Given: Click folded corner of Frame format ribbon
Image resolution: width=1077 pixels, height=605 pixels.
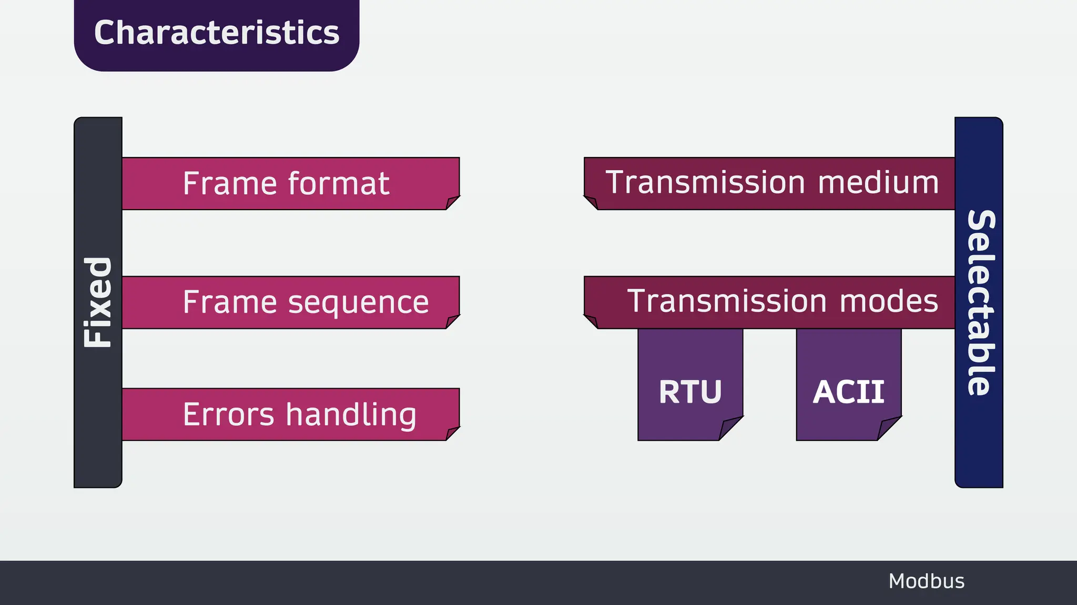Looking at the screenshot, I should (453, 203).
